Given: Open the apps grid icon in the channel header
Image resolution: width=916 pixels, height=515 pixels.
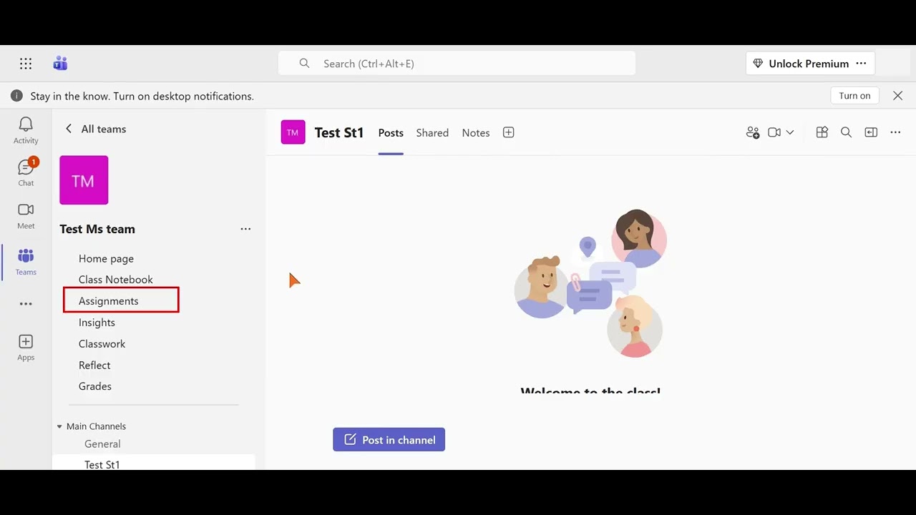Looking at the screenshot, I should tap(822, 132).
